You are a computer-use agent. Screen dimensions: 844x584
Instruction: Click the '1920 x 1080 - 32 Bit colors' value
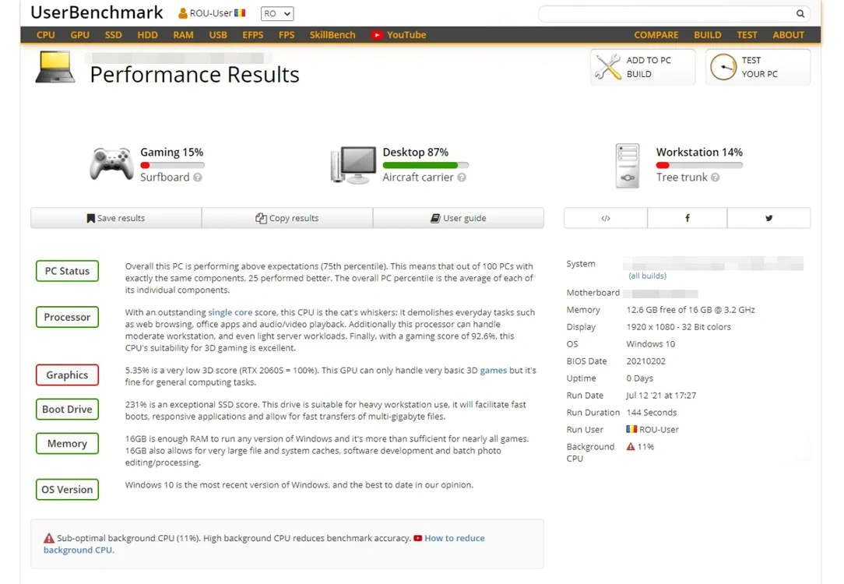coord(678,327)
